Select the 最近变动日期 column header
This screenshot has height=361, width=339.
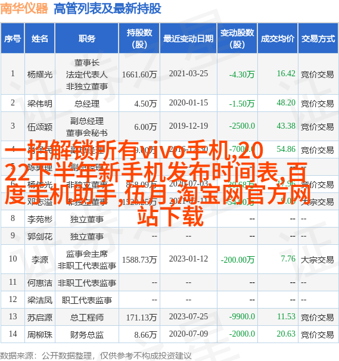[188, 38]
